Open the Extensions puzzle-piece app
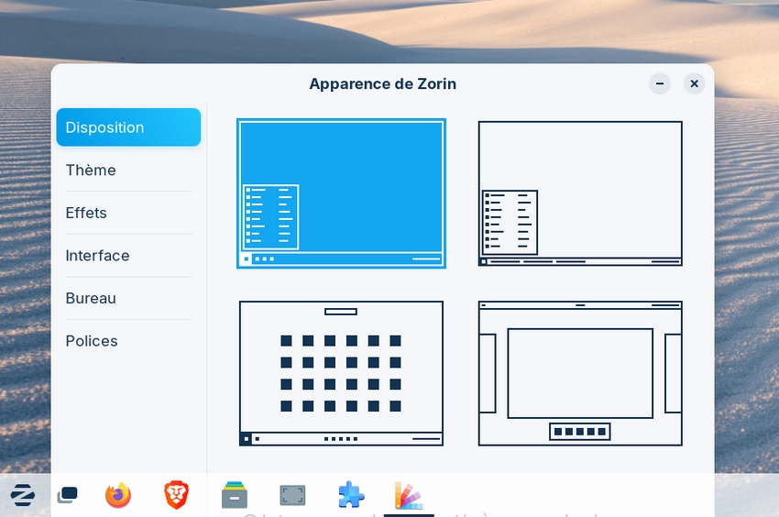 tap(350, 496)
